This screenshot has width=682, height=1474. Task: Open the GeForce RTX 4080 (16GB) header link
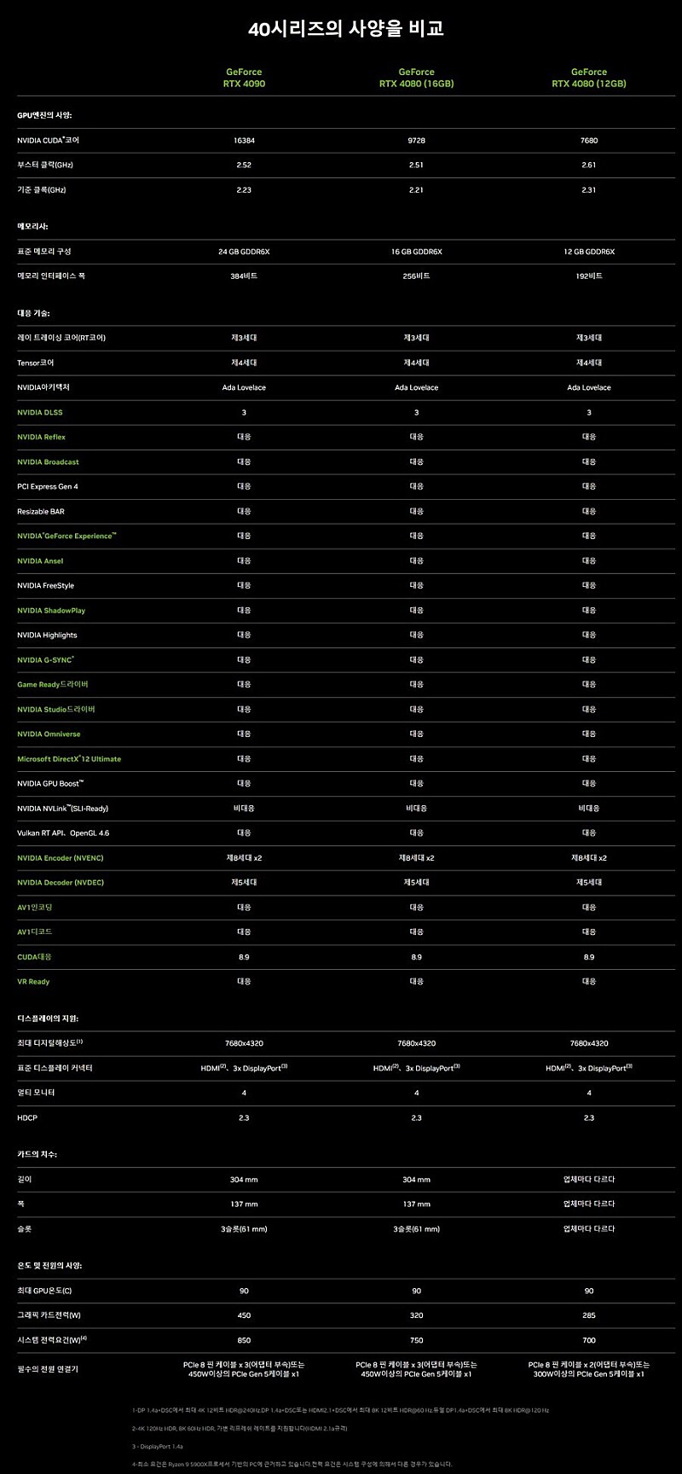(416, 78)
